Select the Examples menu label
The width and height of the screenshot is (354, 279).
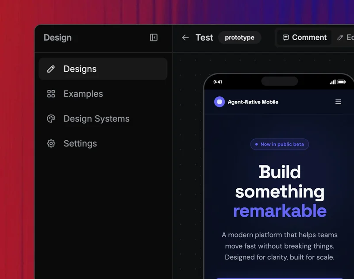point(83,94)
